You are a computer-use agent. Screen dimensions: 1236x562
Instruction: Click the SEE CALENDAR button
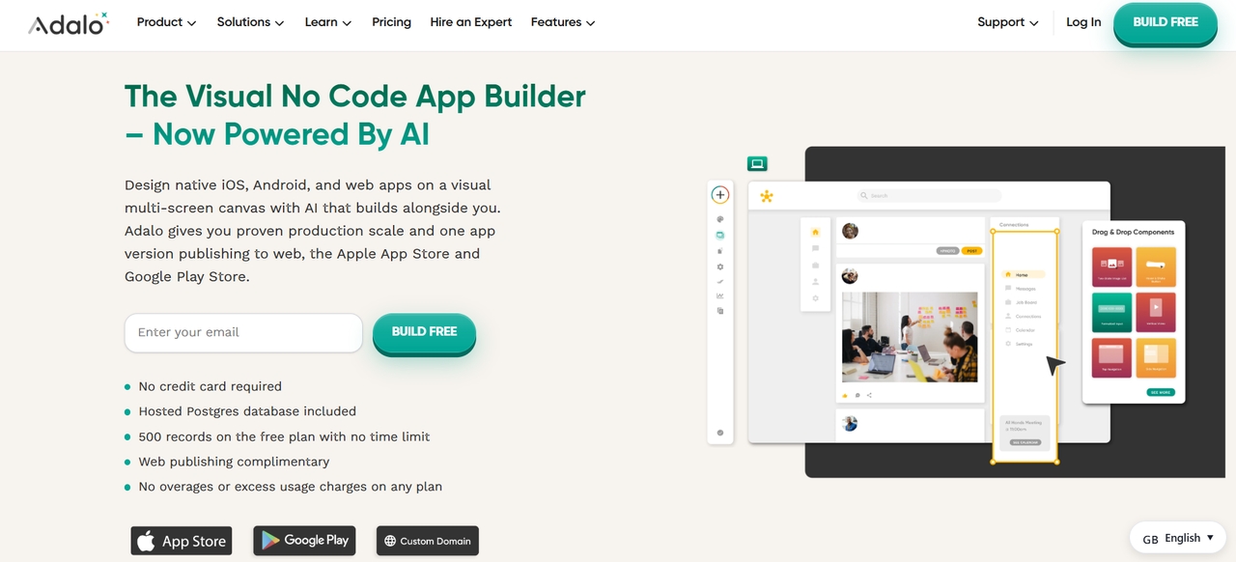coord(1024,442)
